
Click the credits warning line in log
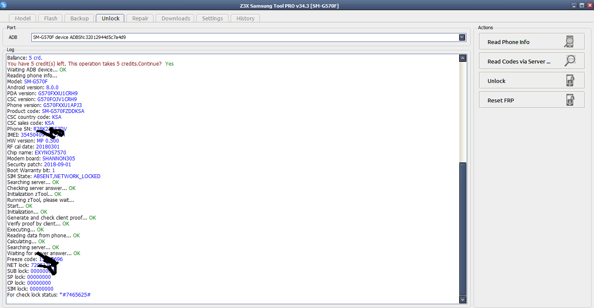pyautogui.click(x=90, y=64)
